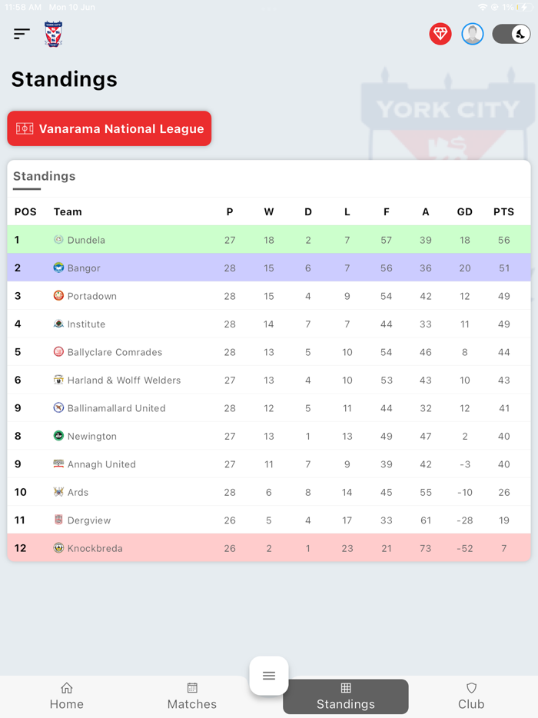
Task: Select the Home icon in bottom navigation
Action: tap(67, 688)
